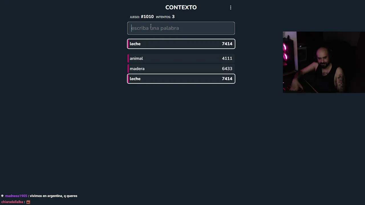
Task: Click score 7414 on the top leche row
Action: pyautogui.click(x=227, y=44)
